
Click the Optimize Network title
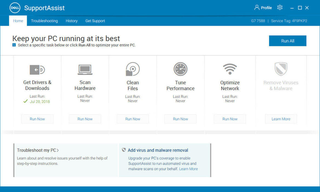coord(230,85)
